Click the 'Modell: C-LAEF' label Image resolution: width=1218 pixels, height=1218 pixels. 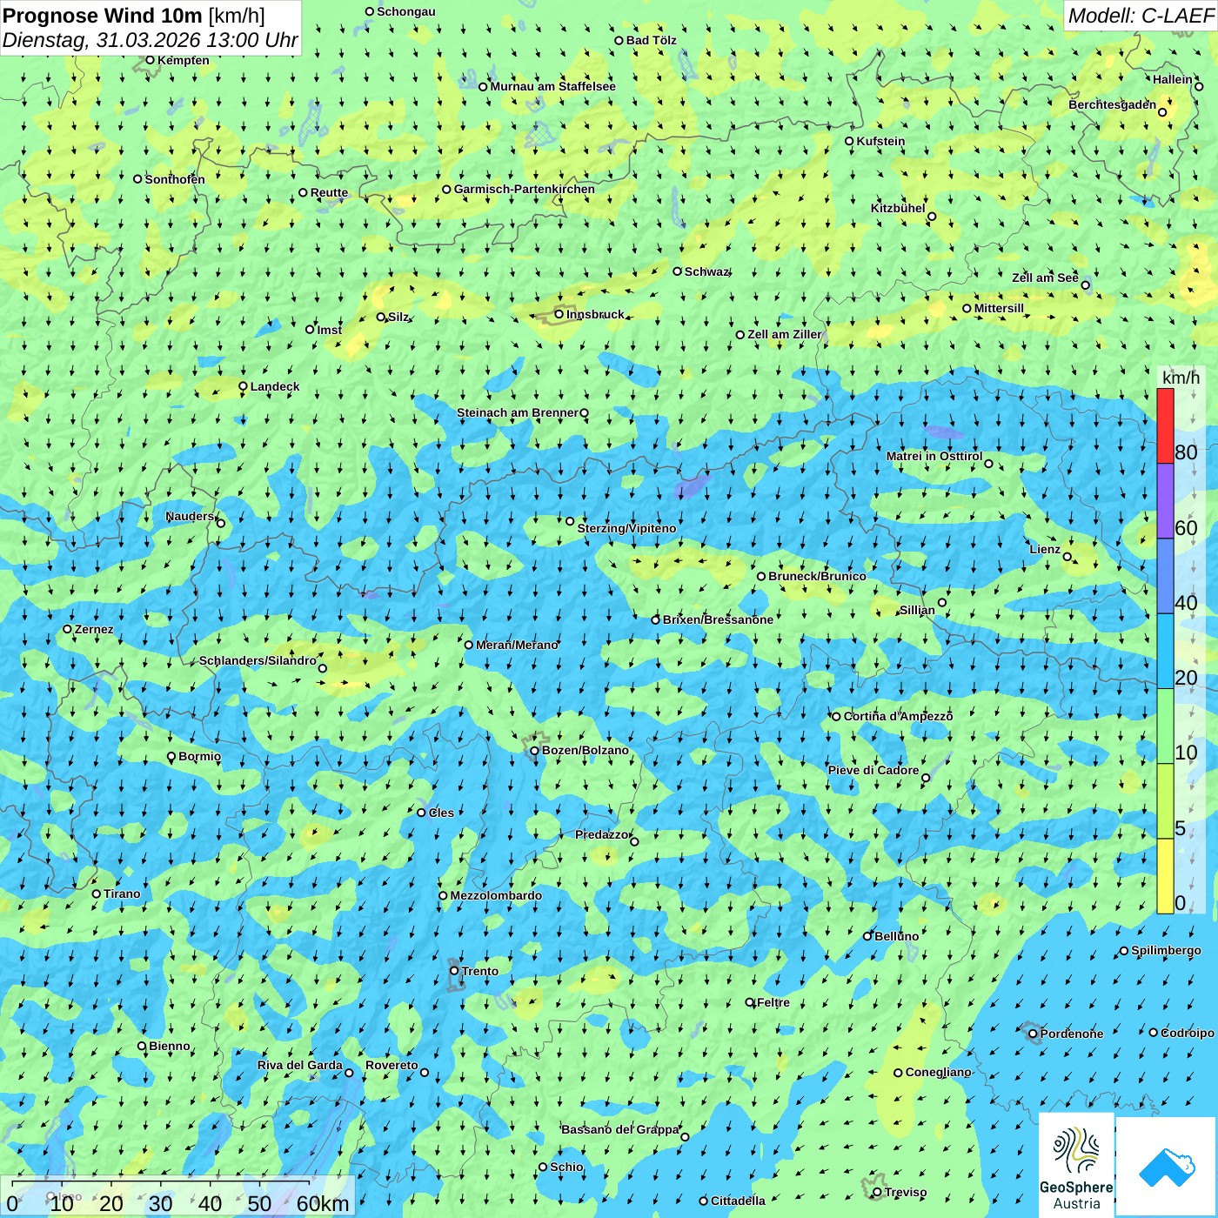[x=1140, y=16]
